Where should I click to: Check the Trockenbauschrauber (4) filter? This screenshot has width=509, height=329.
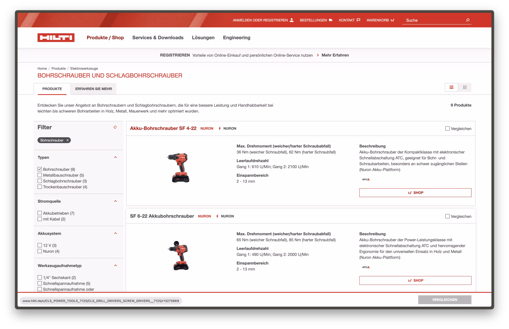[40, 187]
